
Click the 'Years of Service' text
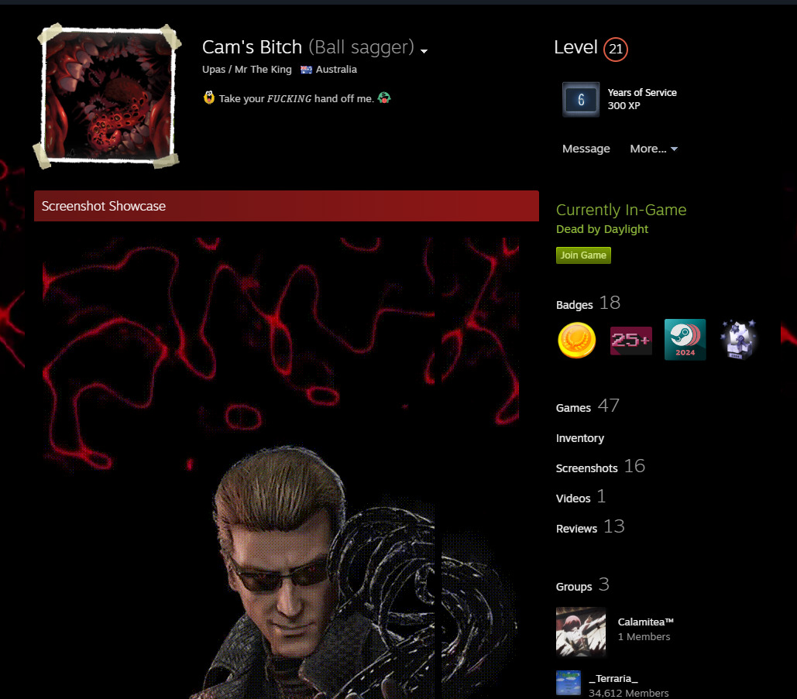point(642,92)
